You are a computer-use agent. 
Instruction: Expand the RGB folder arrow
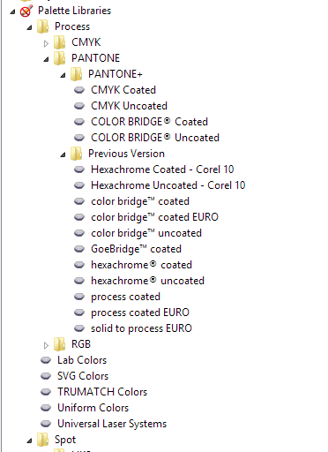pos(46,345)
